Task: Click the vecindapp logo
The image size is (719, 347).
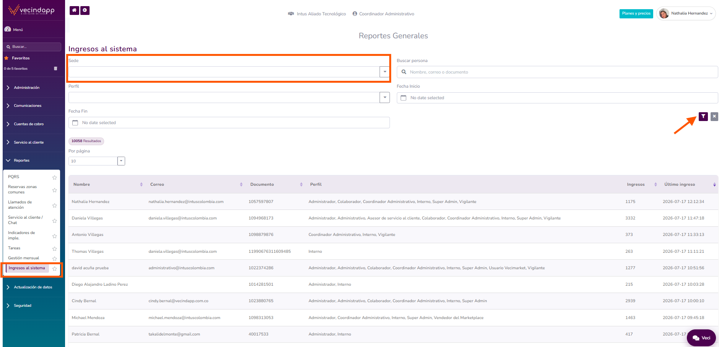Action: [31, 10]
